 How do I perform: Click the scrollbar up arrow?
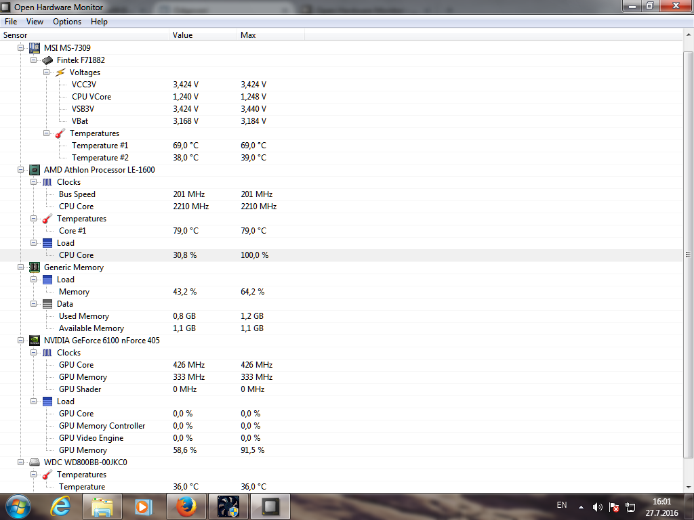coord(689,35)
